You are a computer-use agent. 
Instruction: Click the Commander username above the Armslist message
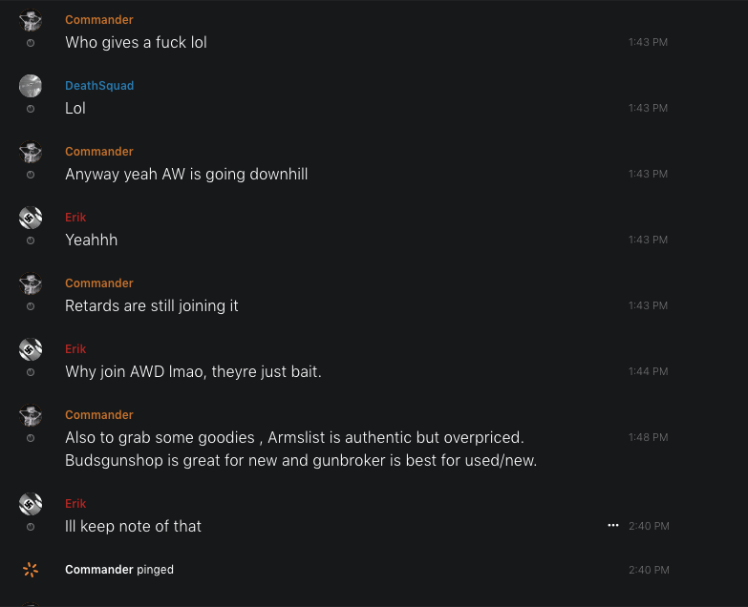[99, 415]
